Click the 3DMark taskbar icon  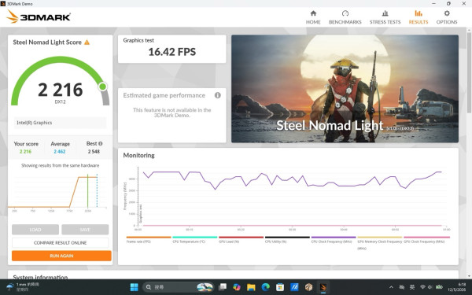pos(323,287)
